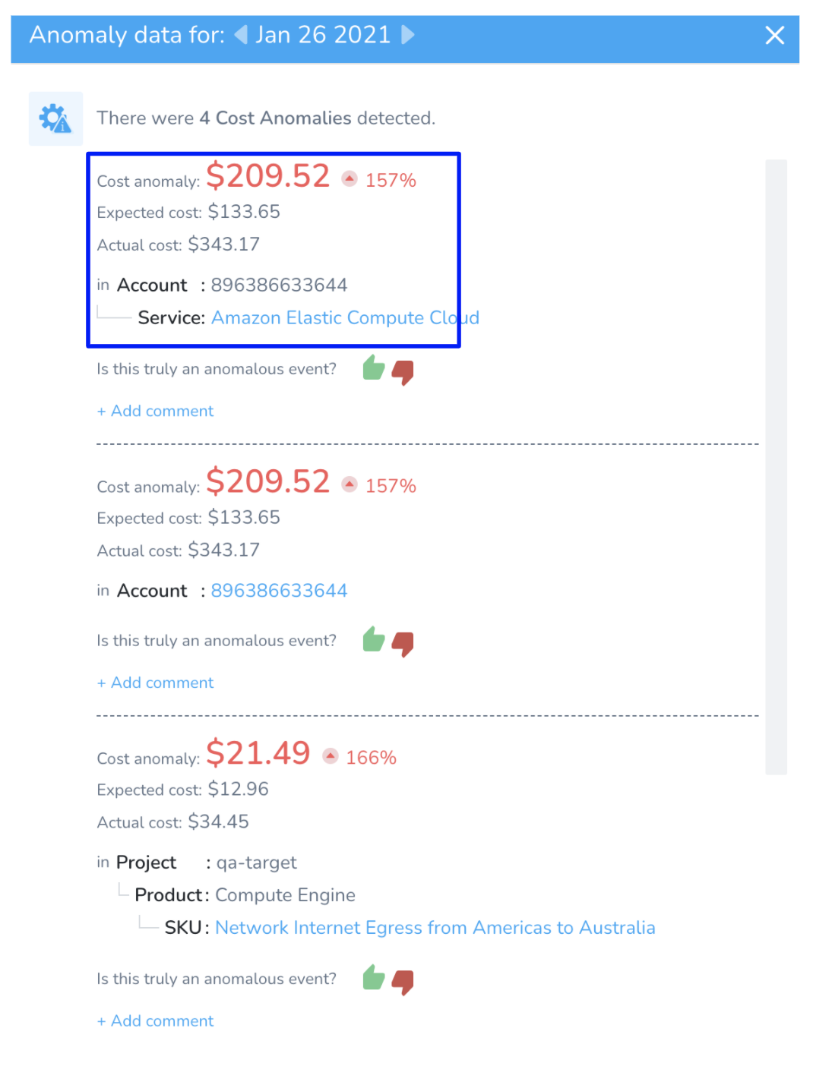Thumbs up the EC2 service anomaly
813x1066 pixels.
pos(373,368)
